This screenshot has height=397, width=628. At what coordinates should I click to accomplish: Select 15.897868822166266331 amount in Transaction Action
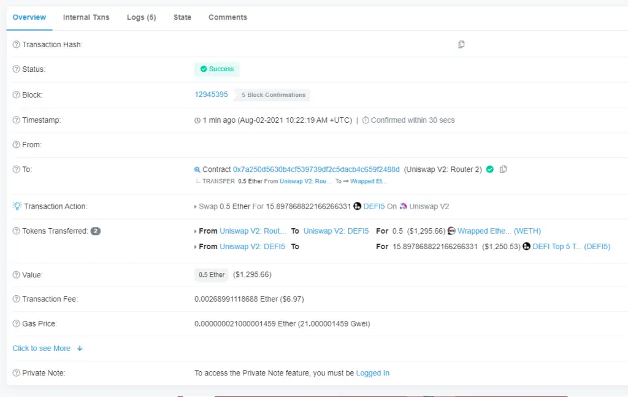point(308,206)
